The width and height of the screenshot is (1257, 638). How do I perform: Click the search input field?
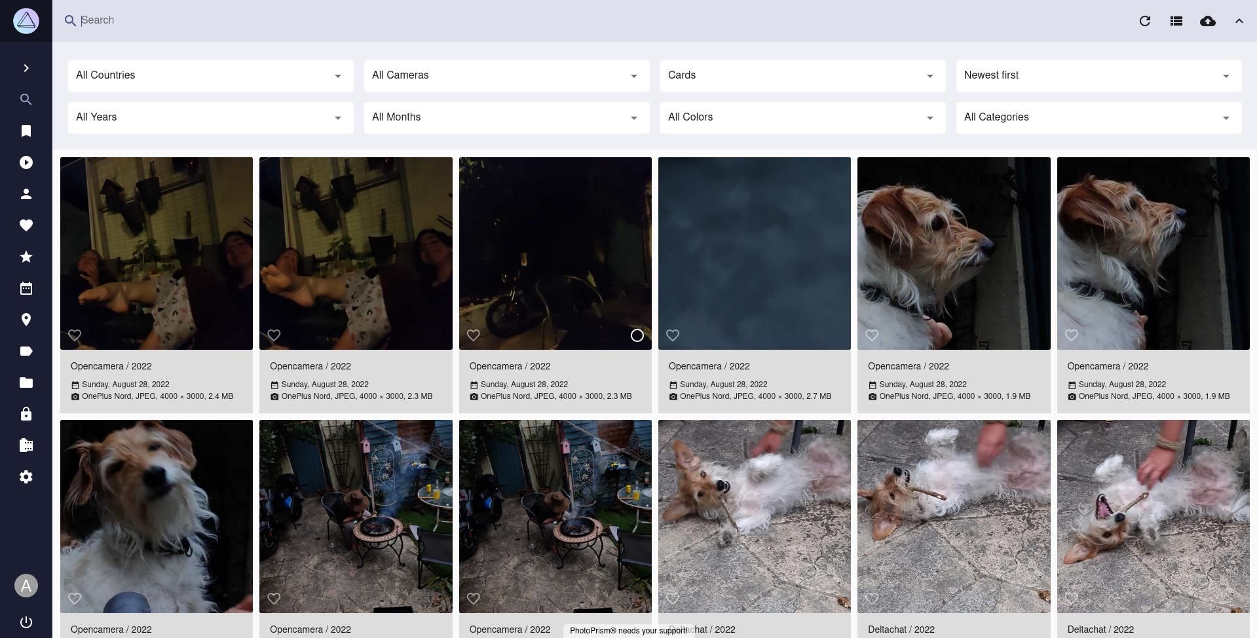click(262, 20)
